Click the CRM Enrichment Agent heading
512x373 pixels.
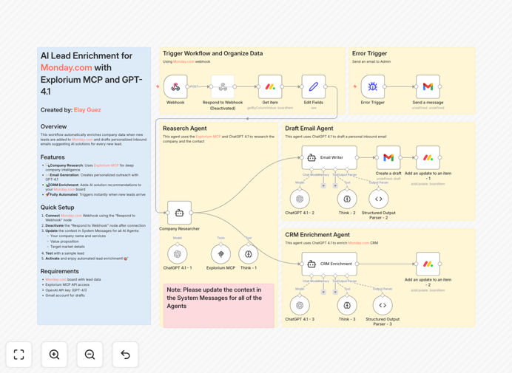pyautogui.click(x=317, y=235)
